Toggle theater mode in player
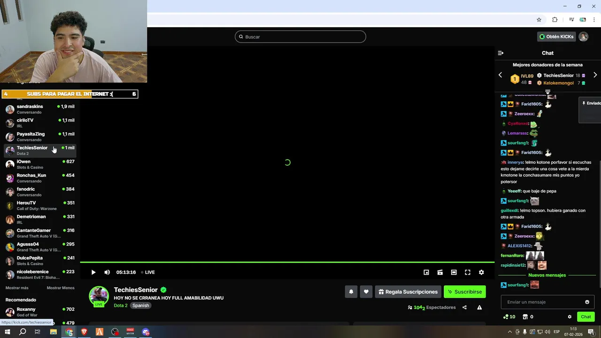Screen dimensions: 601x338 click(454, 272)
